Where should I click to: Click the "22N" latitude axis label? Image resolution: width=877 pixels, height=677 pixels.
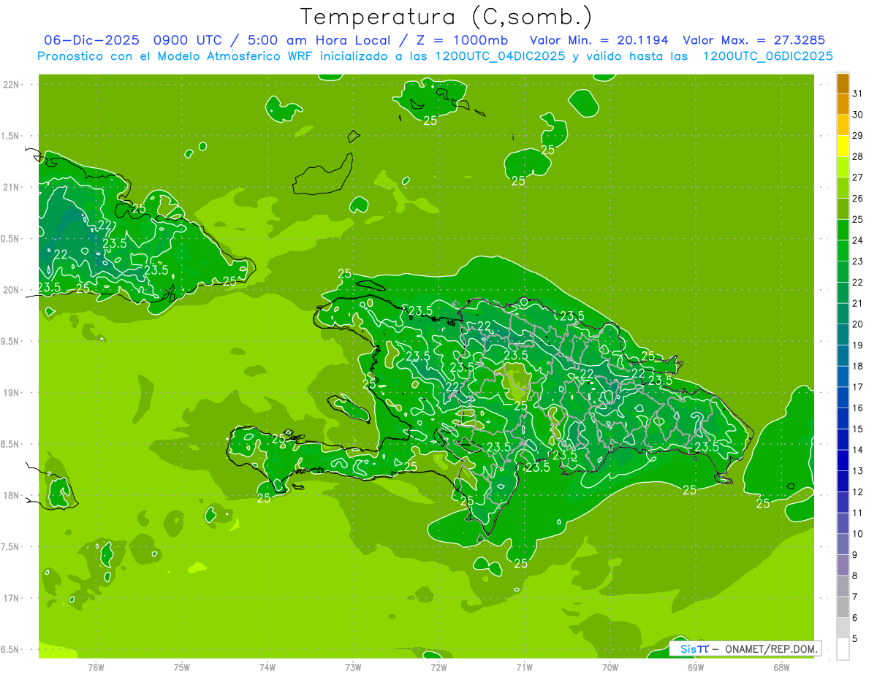(12, 85)
